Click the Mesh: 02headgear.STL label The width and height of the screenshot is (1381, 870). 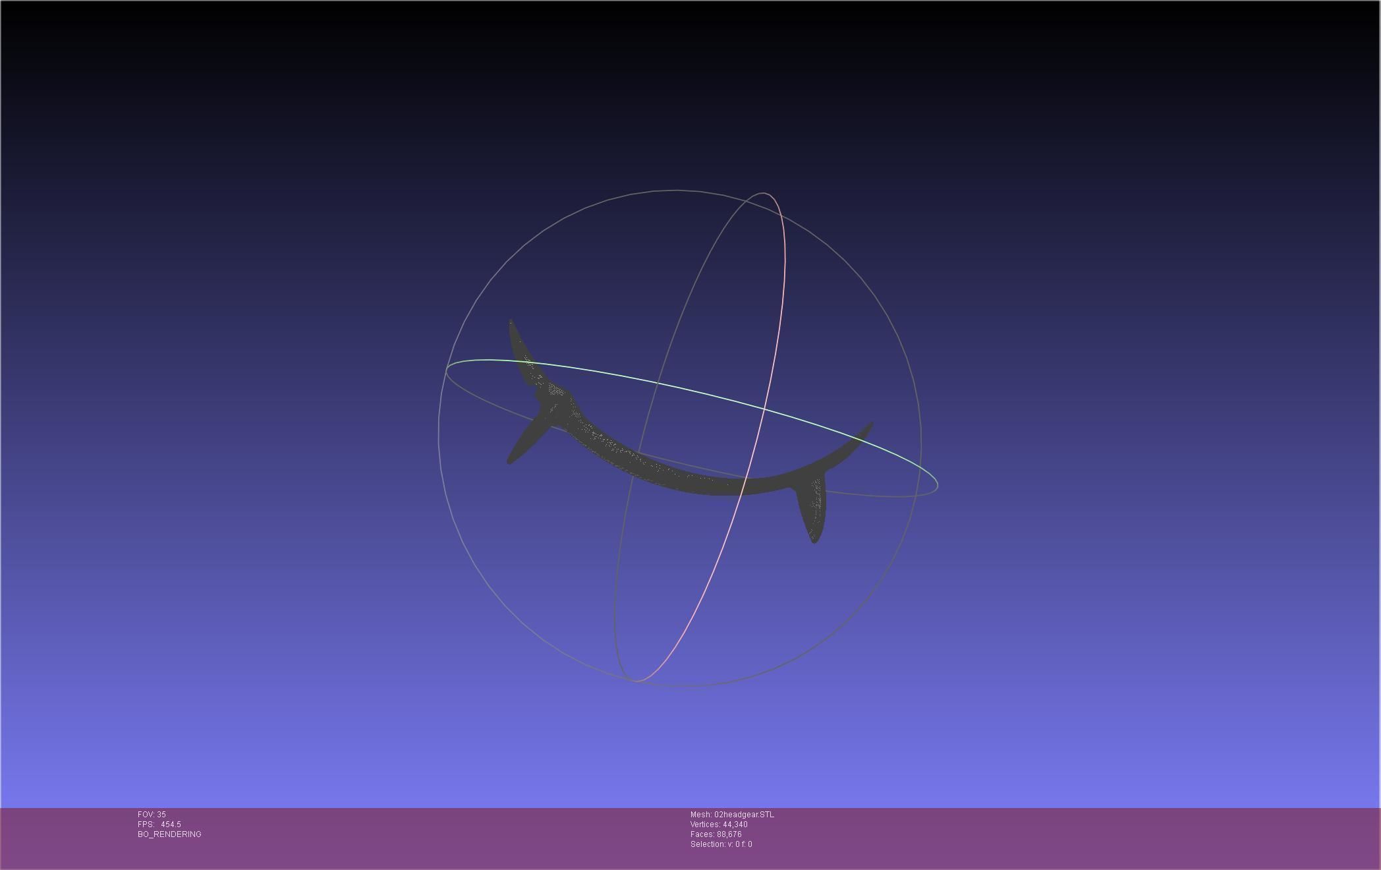click(x=732, y=815)
